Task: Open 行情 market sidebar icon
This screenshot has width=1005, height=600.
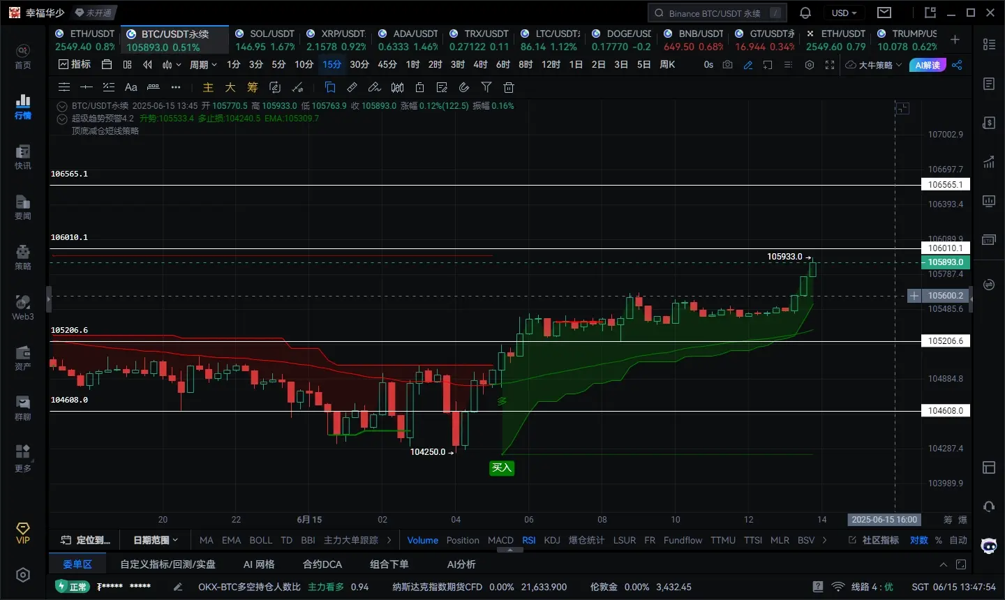Action: point(23,106)
